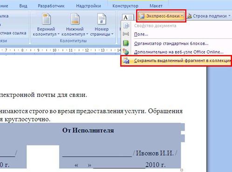
Task: Expand the Строка подписи dropdown arrow
Action: [x=229, y=16]
